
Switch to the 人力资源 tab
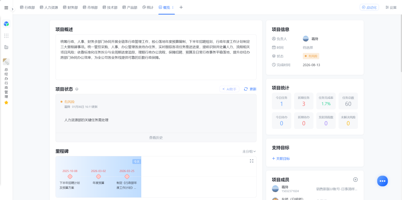(x=49, y=7)
